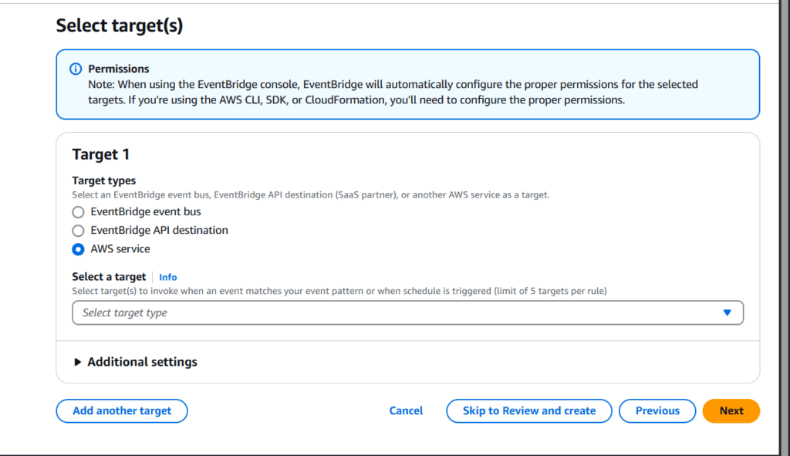Open the Select target type dropdown arrow
The height and width of the screenshot is (456, 790).
[x=726, y=312]
